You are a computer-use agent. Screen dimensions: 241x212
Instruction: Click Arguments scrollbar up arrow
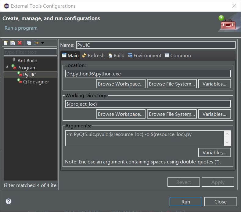click(227, 134)
